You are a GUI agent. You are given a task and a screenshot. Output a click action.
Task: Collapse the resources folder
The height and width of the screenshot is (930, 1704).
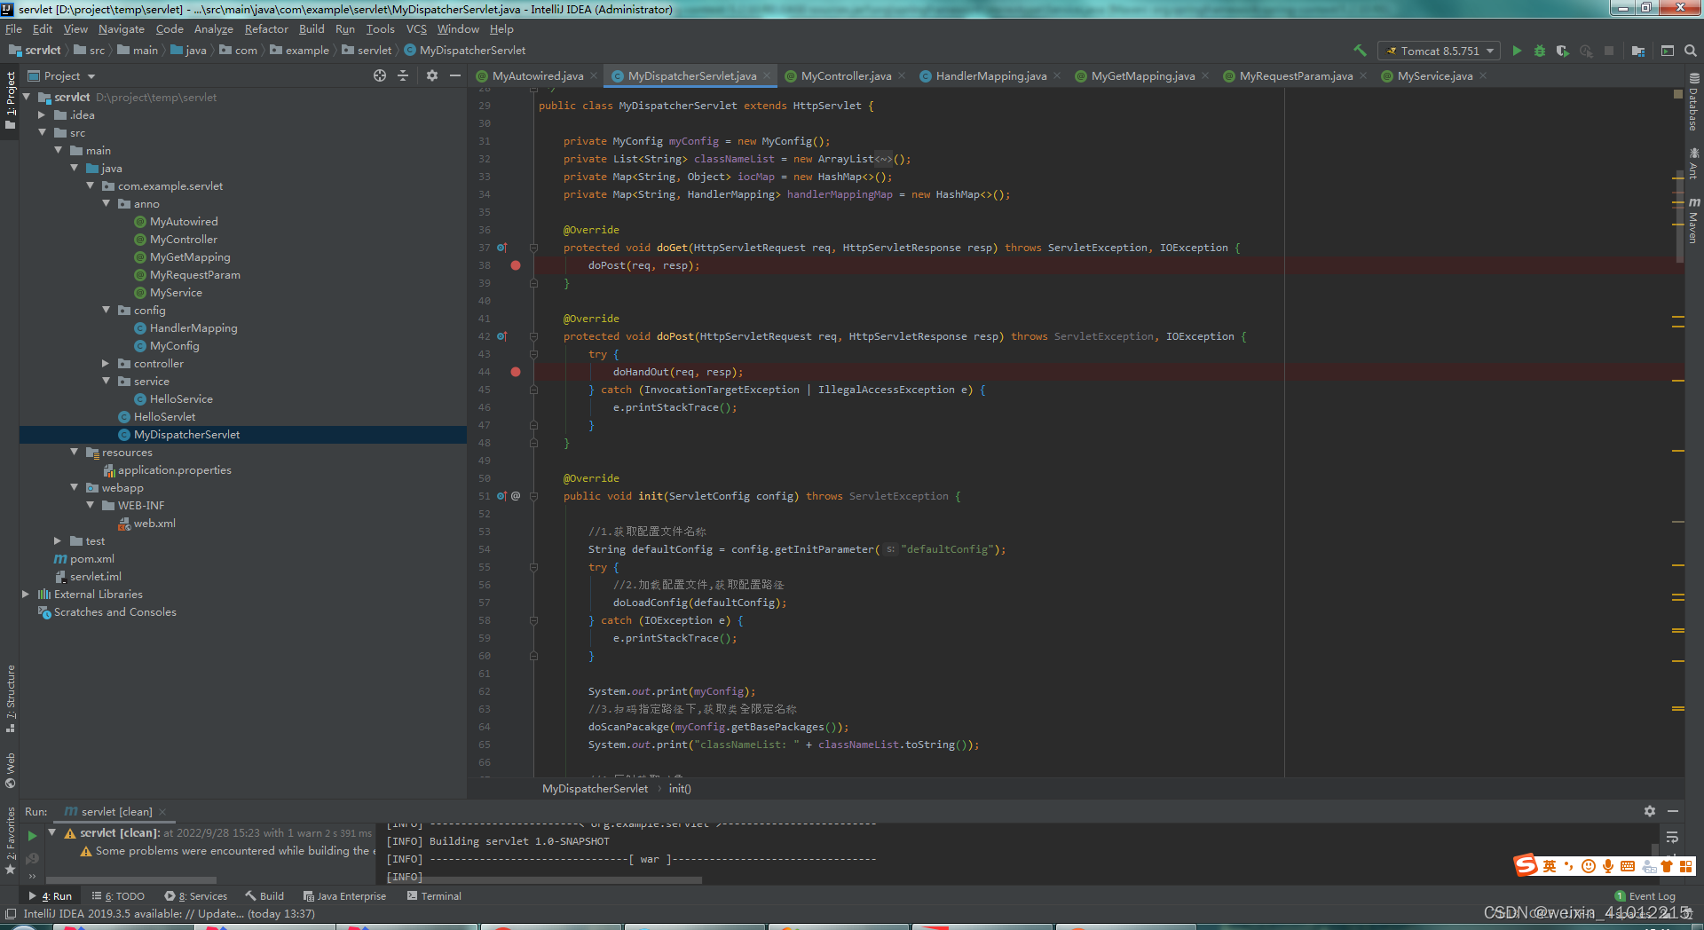pos(74,452)
